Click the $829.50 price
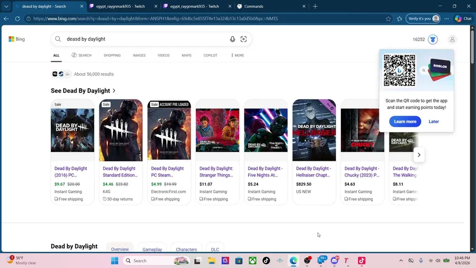 coord(304,184)
